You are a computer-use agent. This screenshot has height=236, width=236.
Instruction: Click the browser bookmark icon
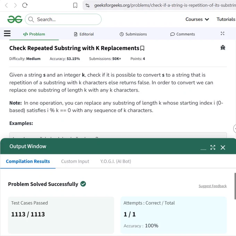coord(75,6)
